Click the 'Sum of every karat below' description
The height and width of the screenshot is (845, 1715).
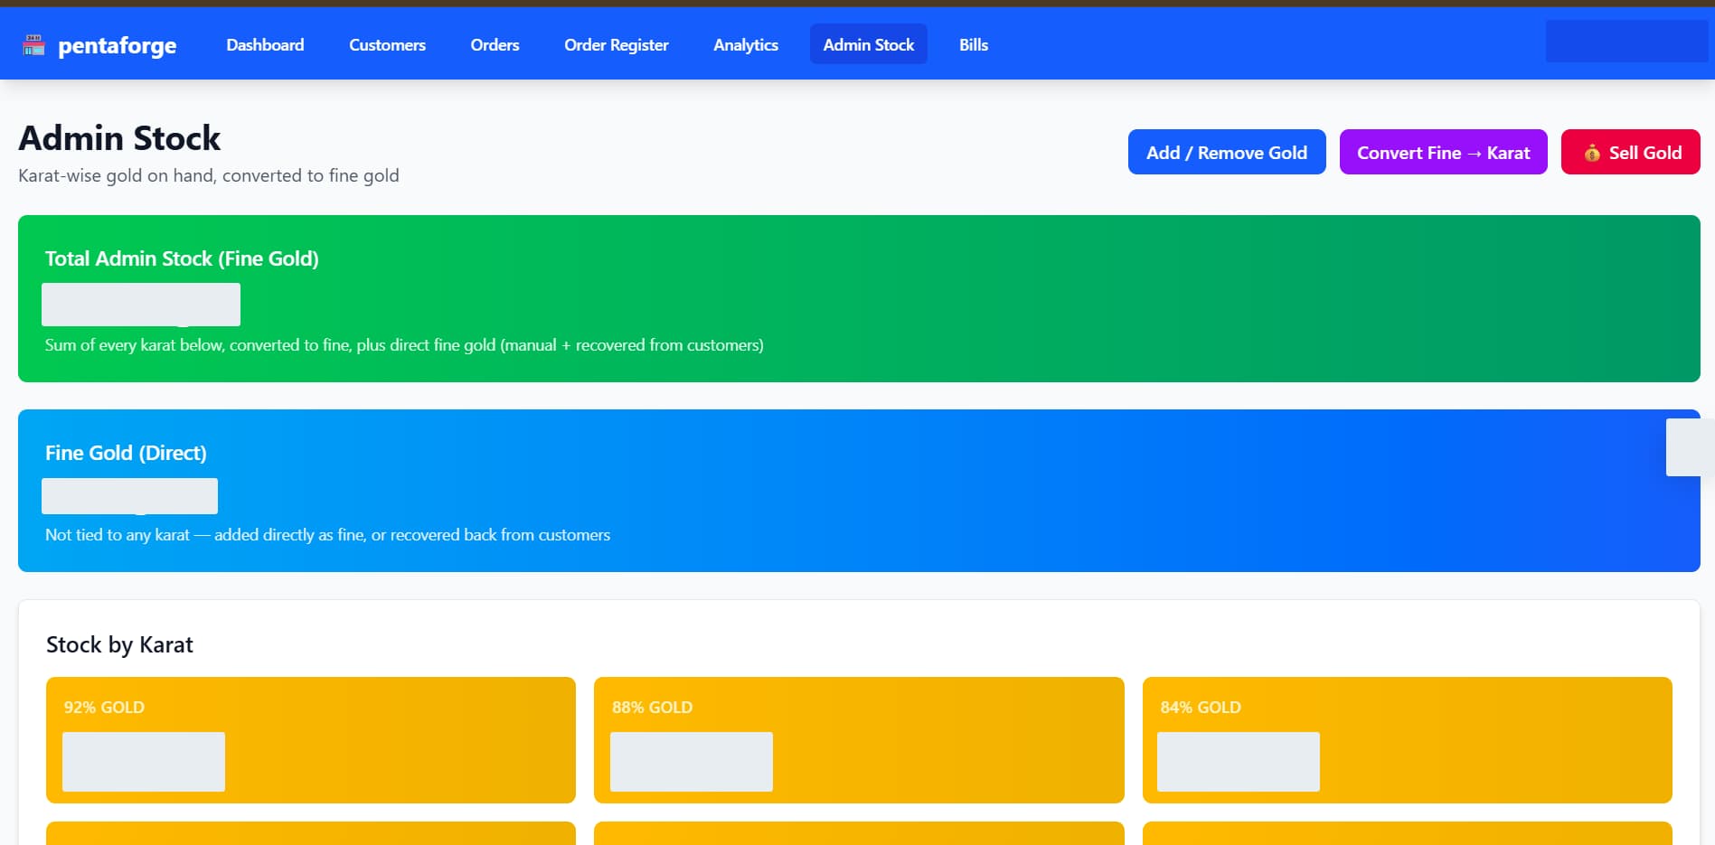point(404,345)
